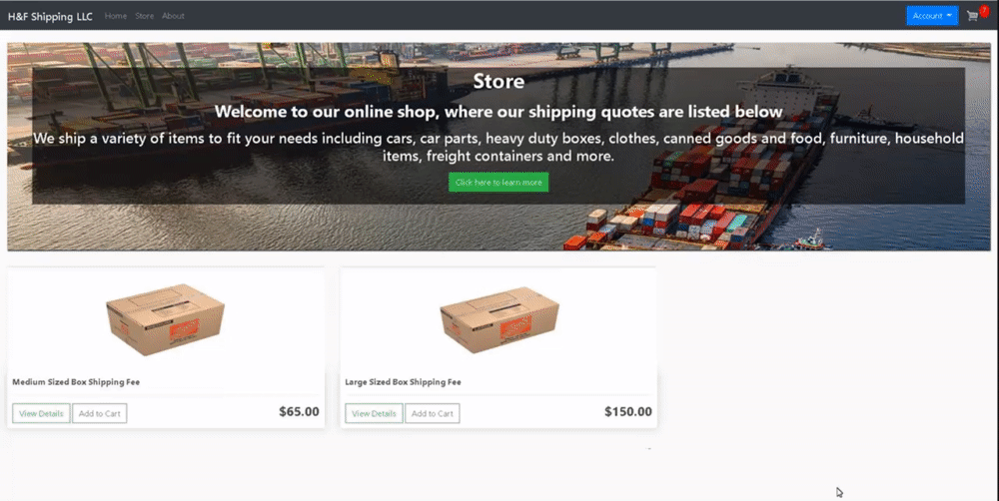Click the Large Sized Box product image
The height and width of the screenshot is (501, 999).
tap(499, 319)
